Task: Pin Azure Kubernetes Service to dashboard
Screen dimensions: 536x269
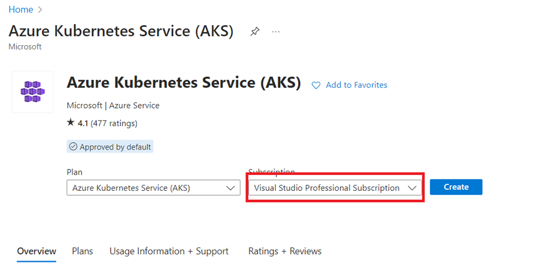Action: (x=255, y=32)
